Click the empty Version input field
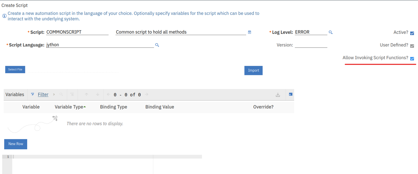The width and height of the screenshot is (418, 174). click(311, 45)
